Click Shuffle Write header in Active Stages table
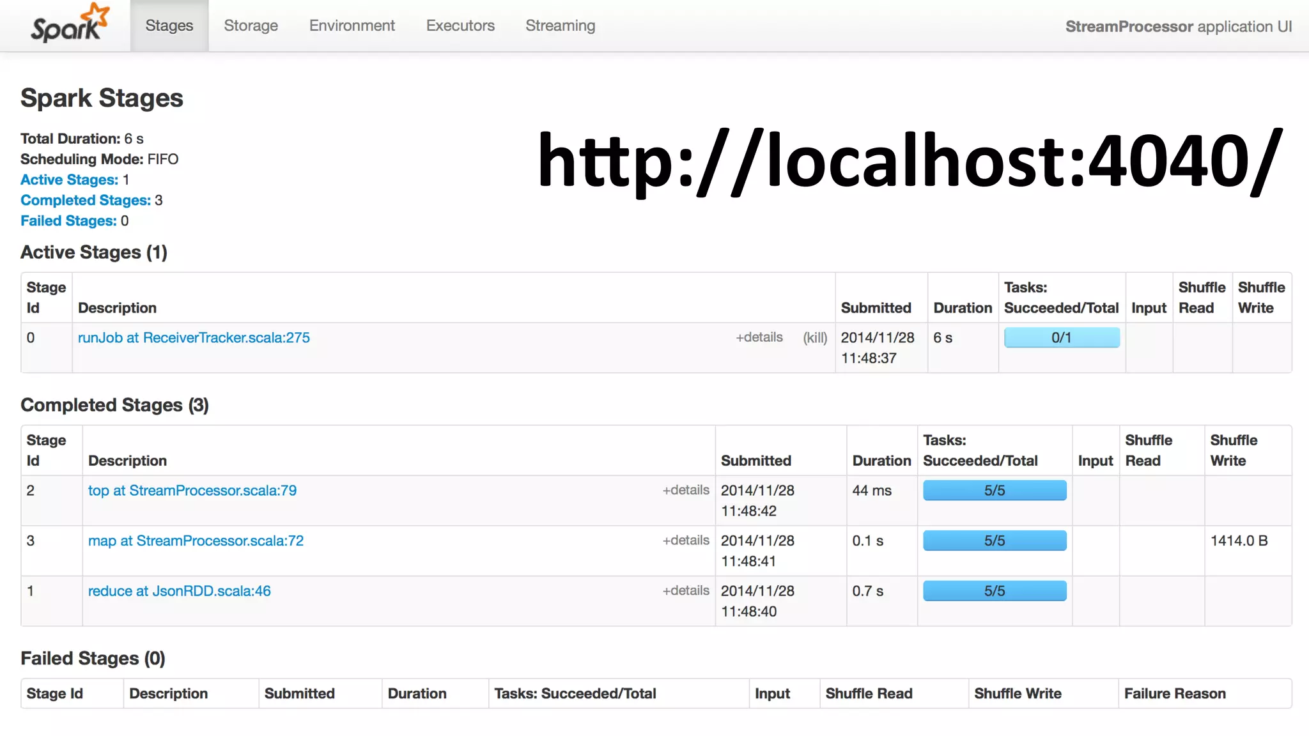 [1261, 298]
